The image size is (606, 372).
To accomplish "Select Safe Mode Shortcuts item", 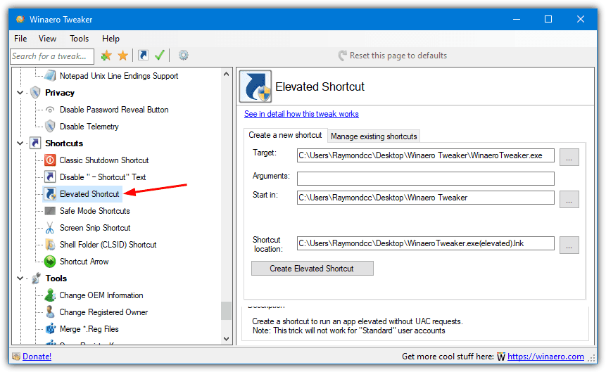I will pos(95,211).
